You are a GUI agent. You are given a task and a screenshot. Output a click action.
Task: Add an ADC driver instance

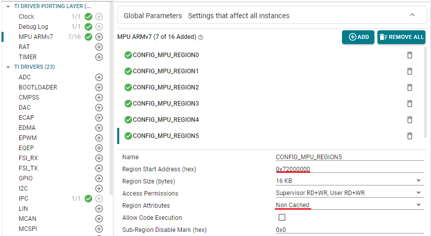pos(99,77)
